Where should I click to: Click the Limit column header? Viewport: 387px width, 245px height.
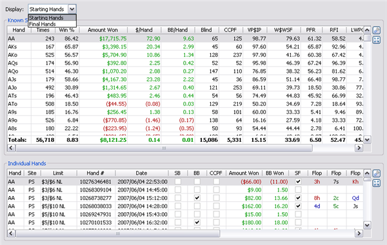pos(58,173)
